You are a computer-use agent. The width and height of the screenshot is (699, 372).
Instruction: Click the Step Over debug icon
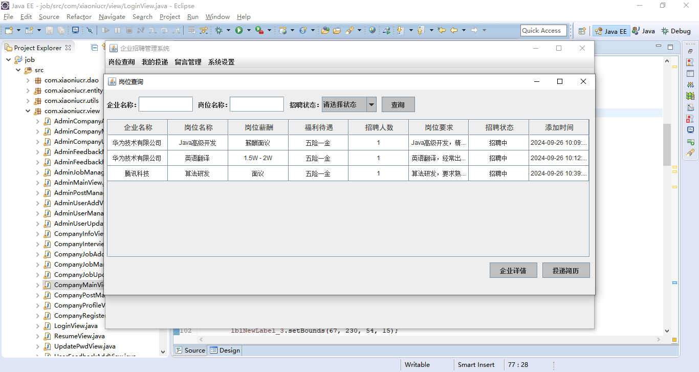(x=164, y=31)
